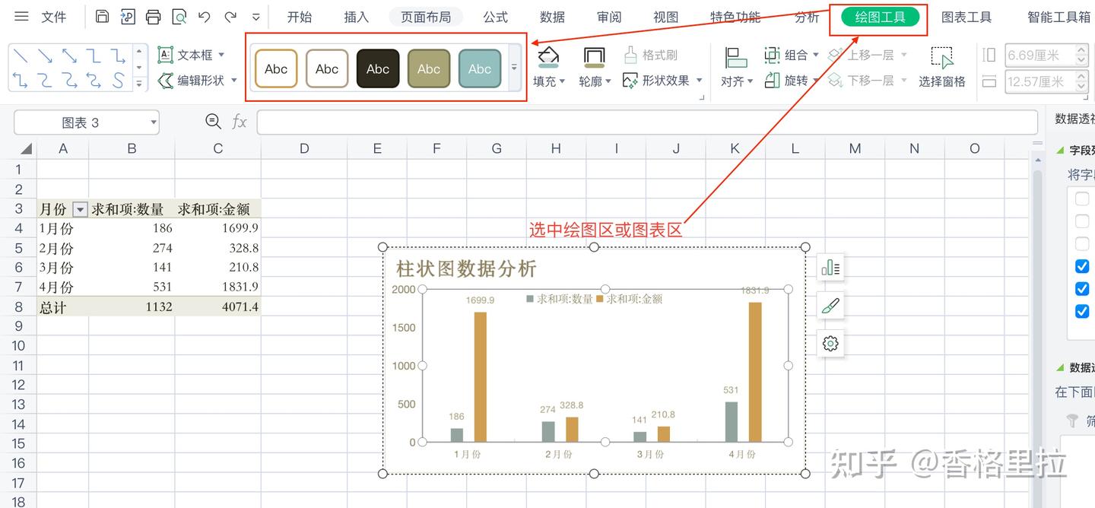Click the Save icon in quick access toolbar
This screenshot has height=508, width=1095.
(x=102, y=17)
